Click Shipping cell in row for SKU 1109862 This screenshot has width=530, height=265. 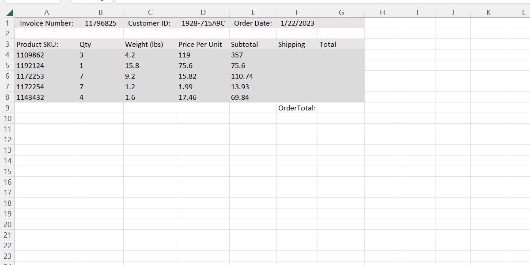tap(297, 55)
